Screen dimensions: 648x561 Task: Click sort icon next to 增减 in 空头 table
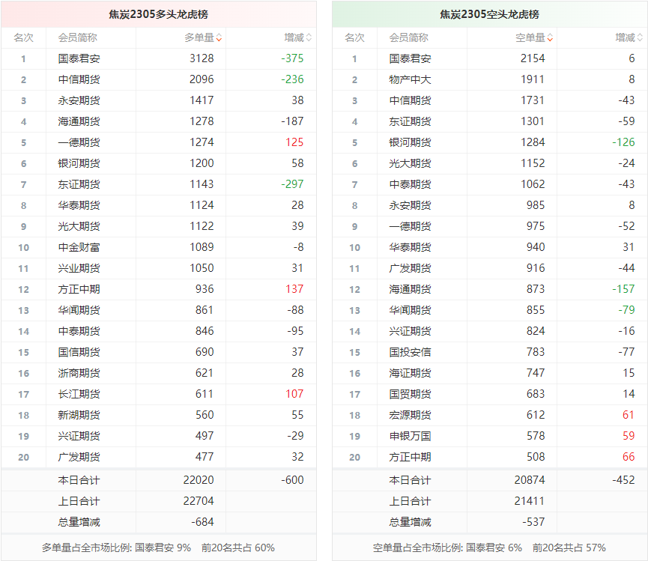click(x=640, y=37)
